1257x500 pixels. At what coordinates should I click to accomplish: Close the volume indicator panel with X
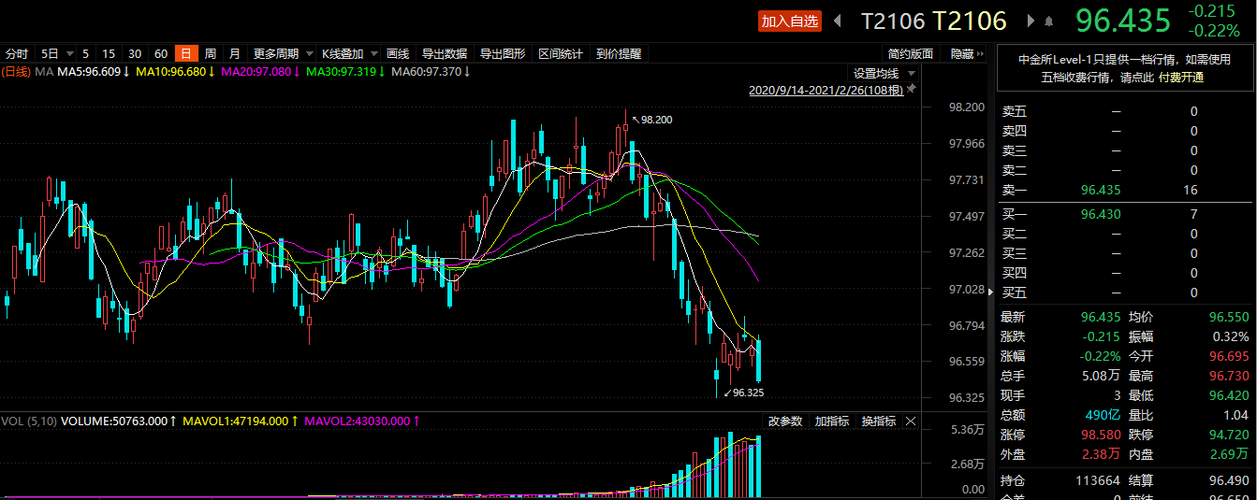(911, 421)
